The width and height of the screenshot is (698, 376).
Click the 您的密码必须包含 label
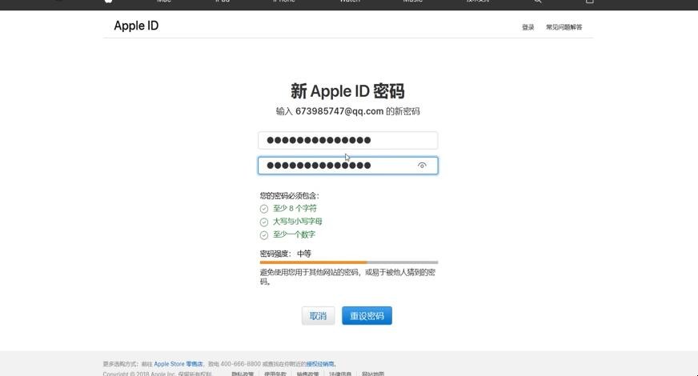point(289,196)
